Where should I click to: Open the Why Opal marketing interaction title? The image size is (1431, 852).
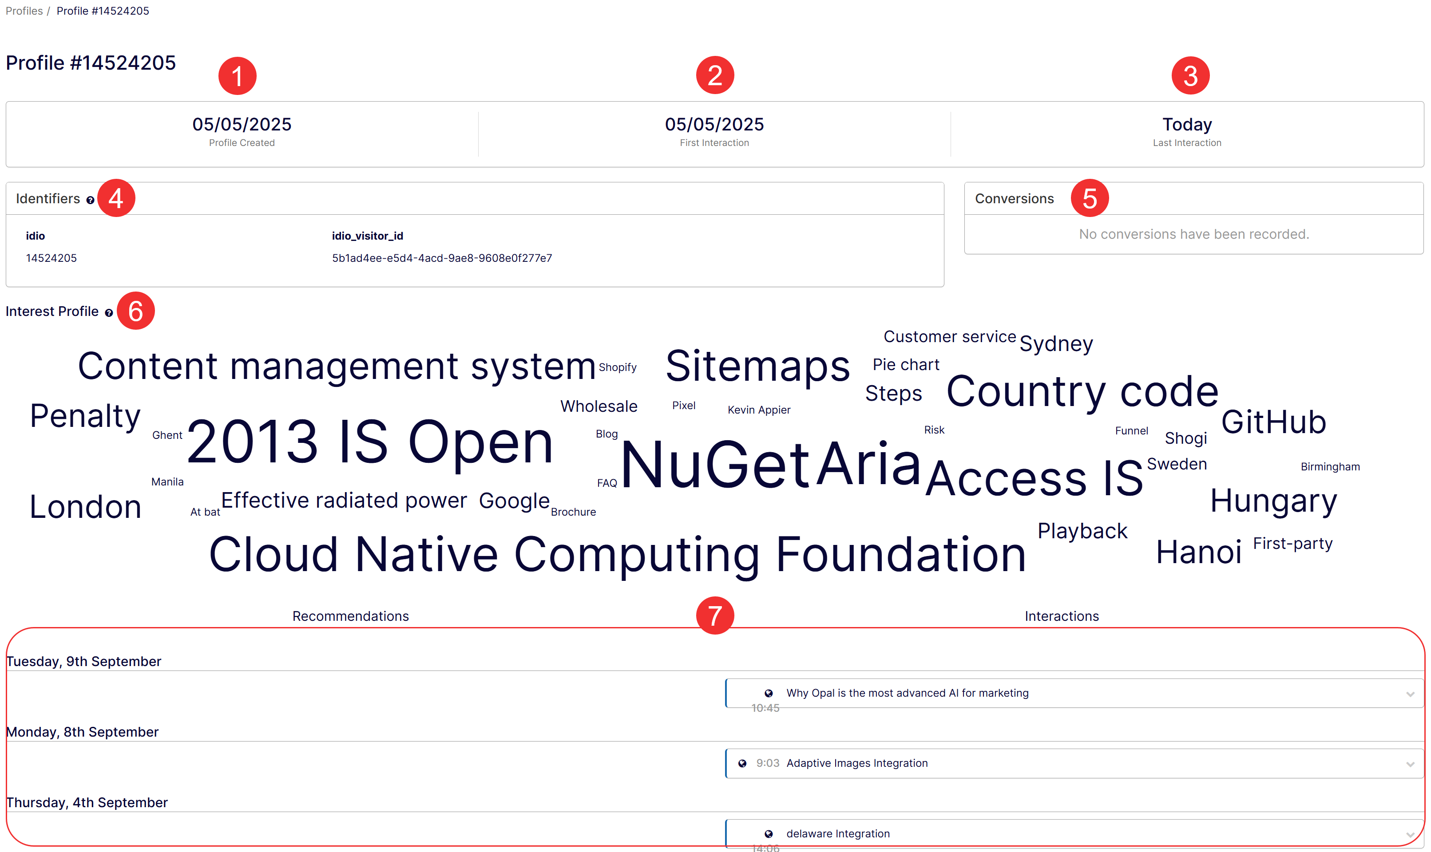tap(907, 694)
